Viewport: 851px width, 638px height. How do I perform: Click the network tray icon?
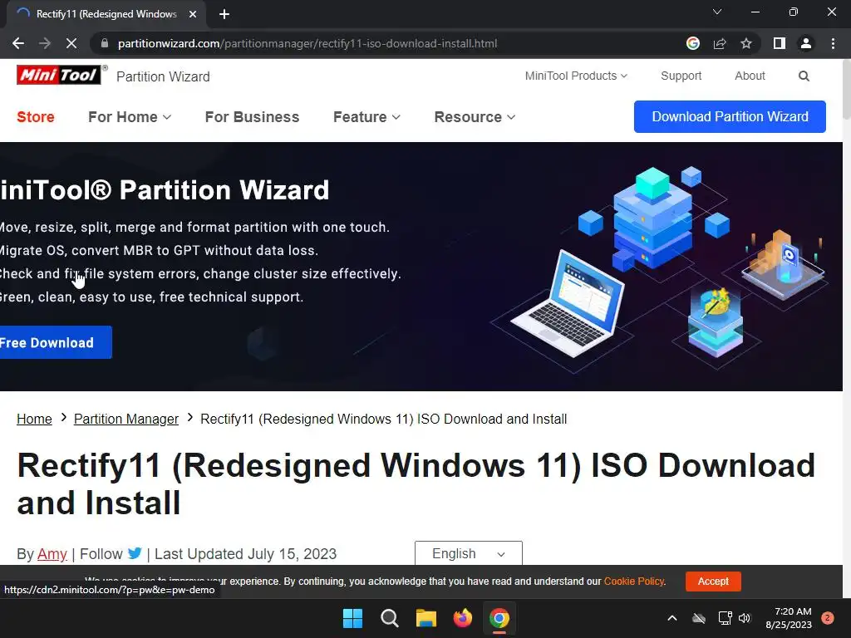[x=725, y=618]
